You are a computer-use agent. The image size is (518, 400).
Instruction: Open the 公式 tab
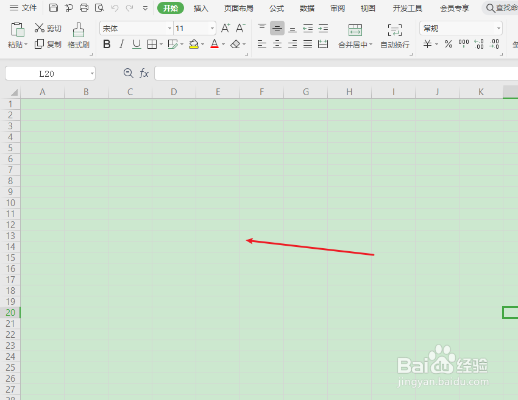click(277, 8)
